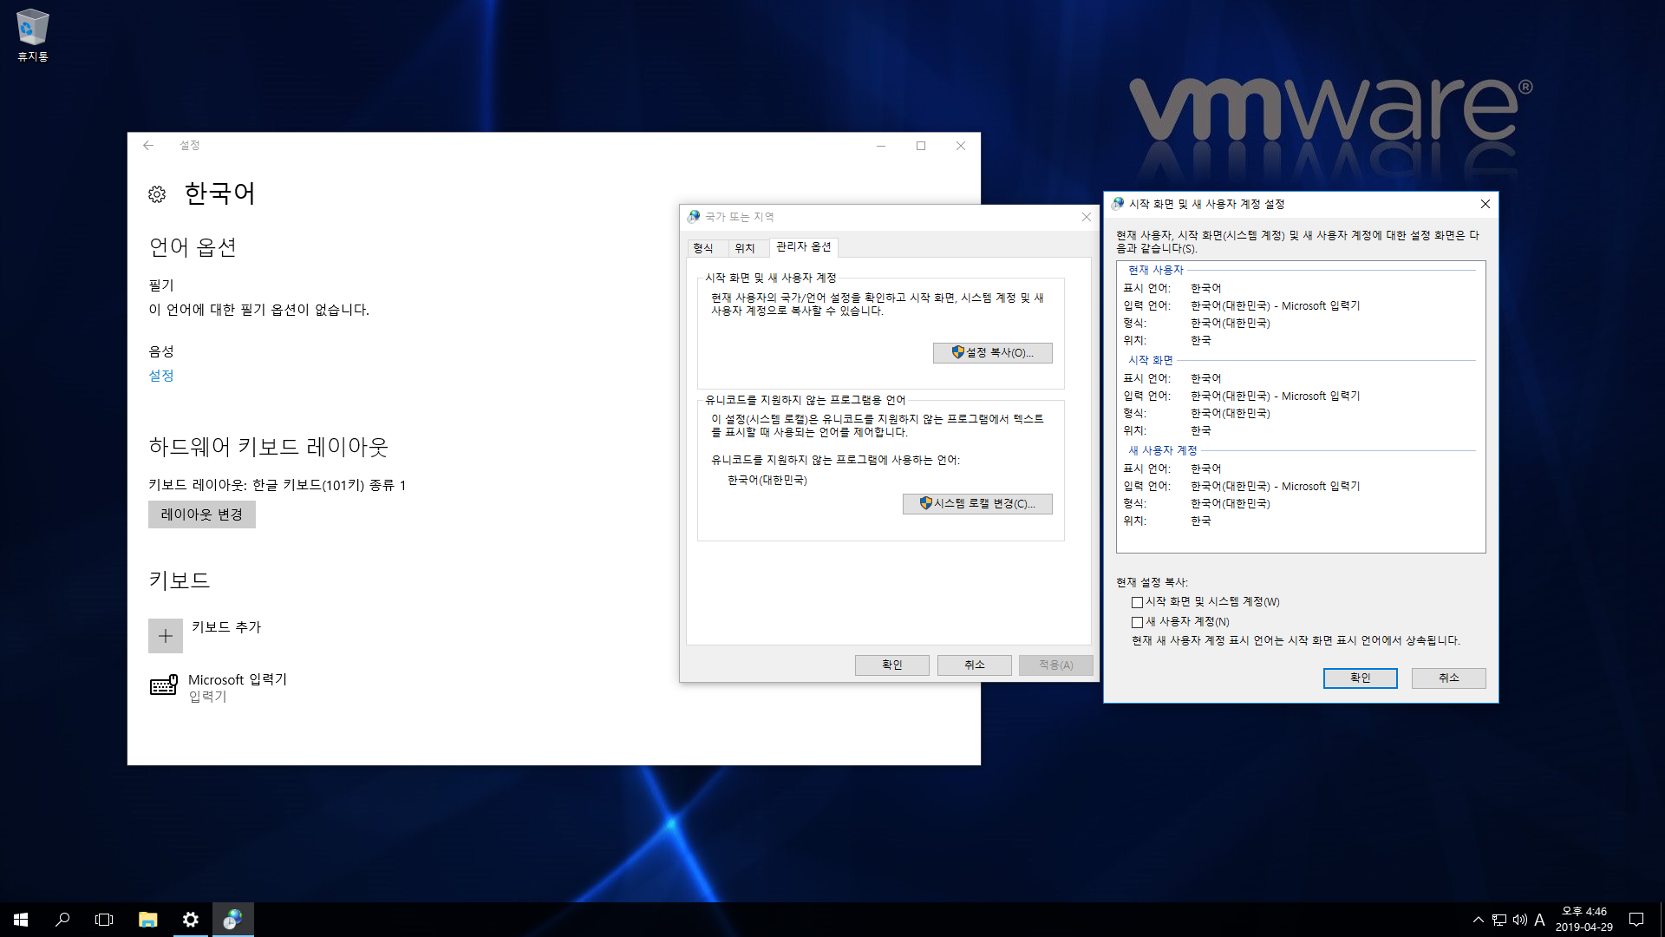
Task: Open the Windows Start menu
Action: coord(21,920)
